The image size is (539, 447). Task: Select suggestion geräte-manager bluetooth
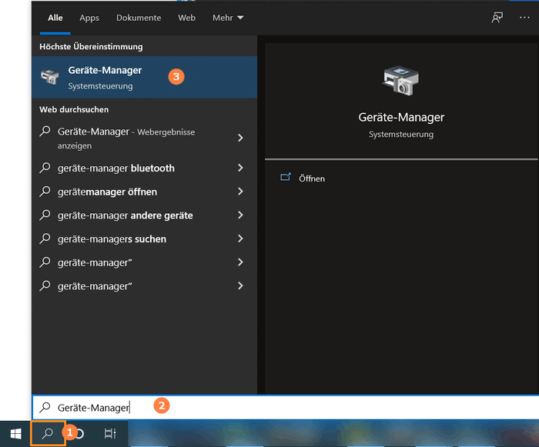coord(116,168)
